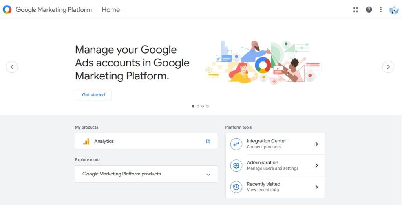Open the three-dot more options menu

click(381, 10)
